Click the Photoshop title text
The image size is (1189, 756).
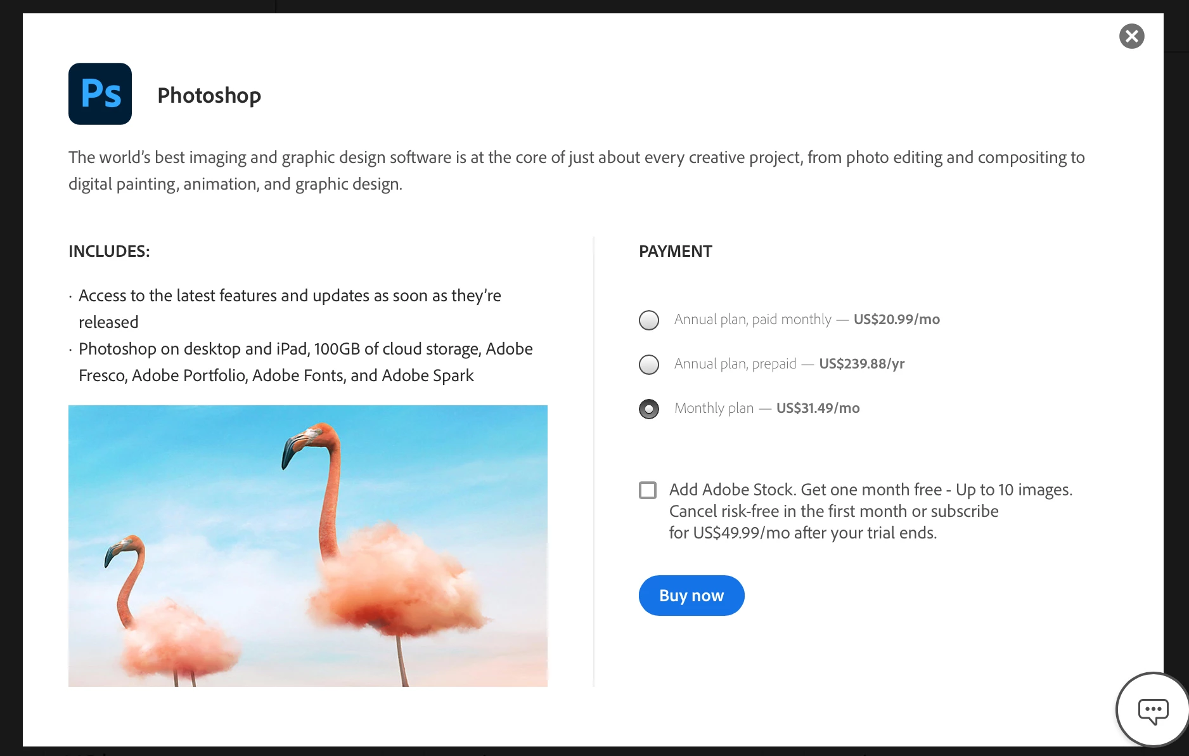[209, 96]
